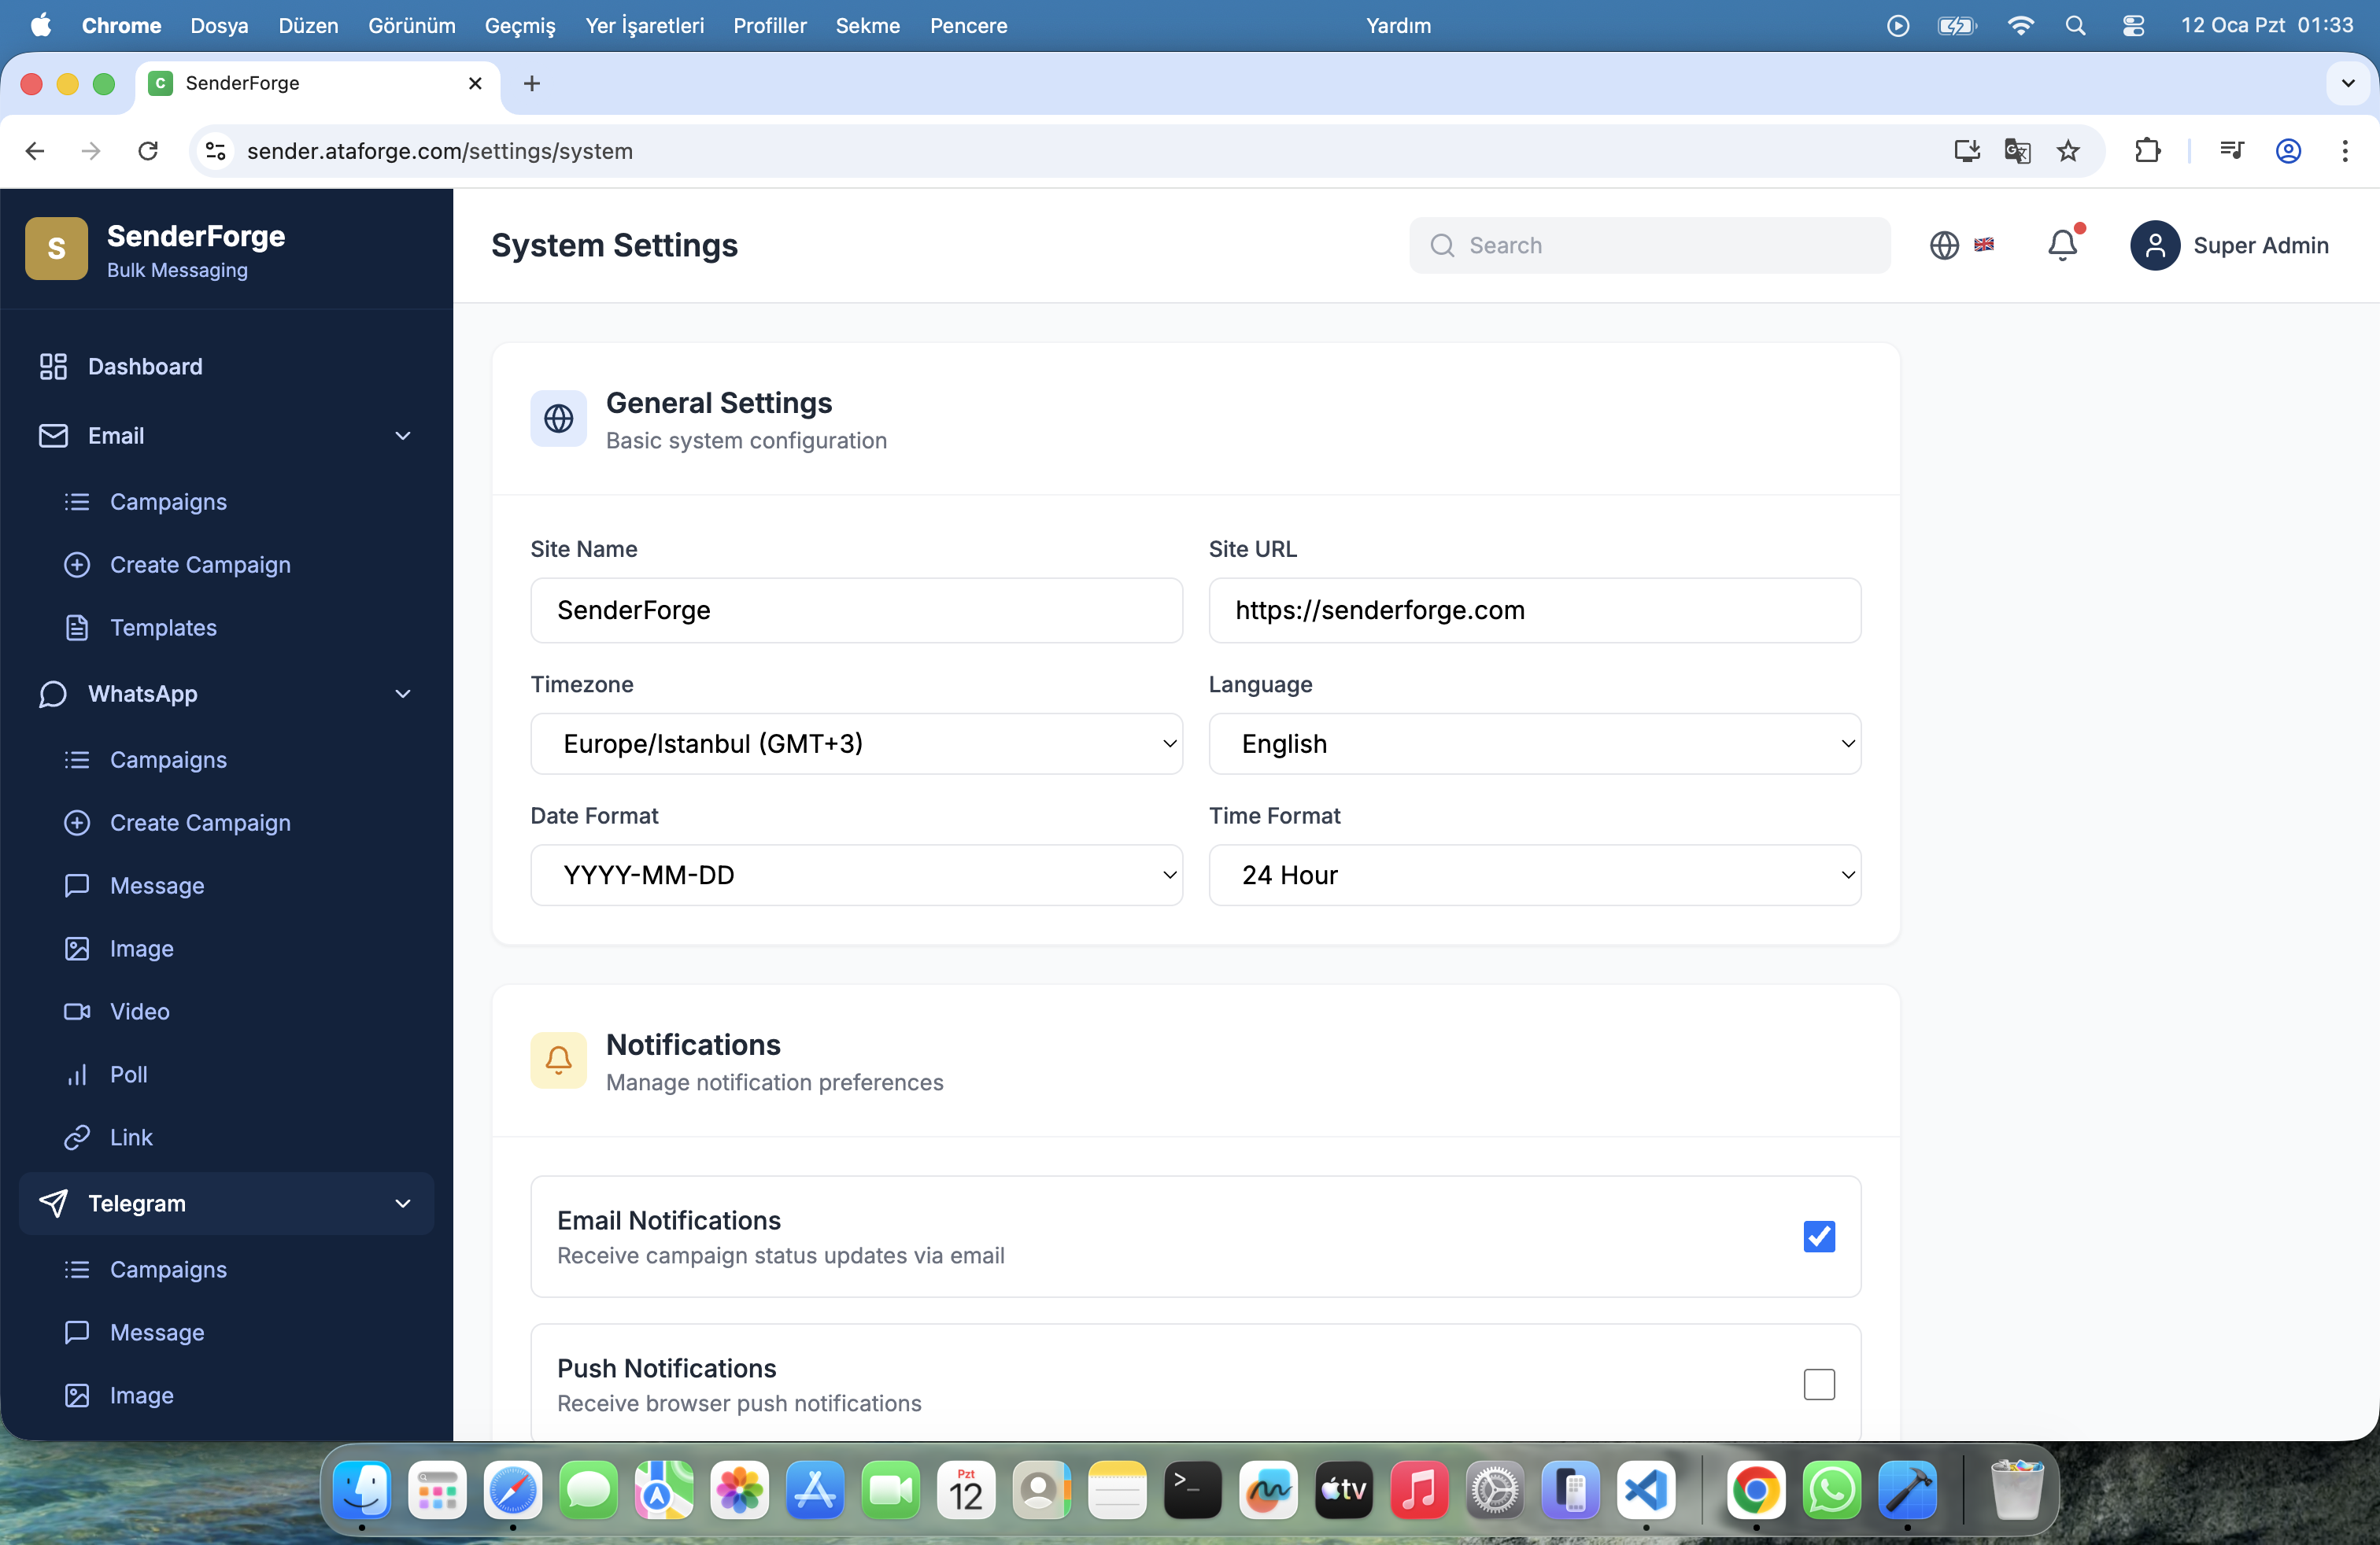Screen dimensions: 2380x1545
Task: Click the notification bell icon
Action: 2061,245
